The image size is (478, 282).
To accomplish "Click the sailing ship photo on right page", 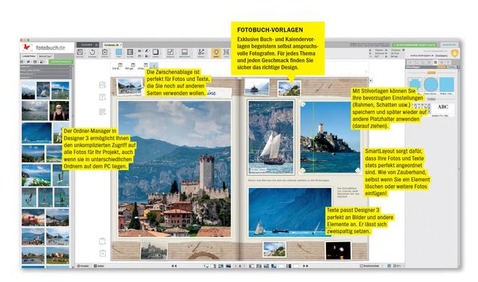I will coord(271,137).
